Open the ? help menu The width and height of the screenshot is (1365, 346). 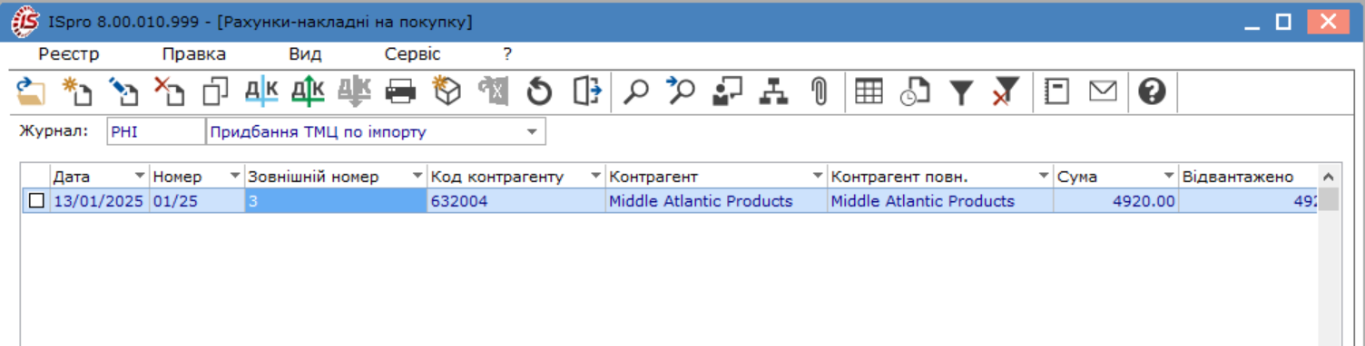tap(508, 53)
